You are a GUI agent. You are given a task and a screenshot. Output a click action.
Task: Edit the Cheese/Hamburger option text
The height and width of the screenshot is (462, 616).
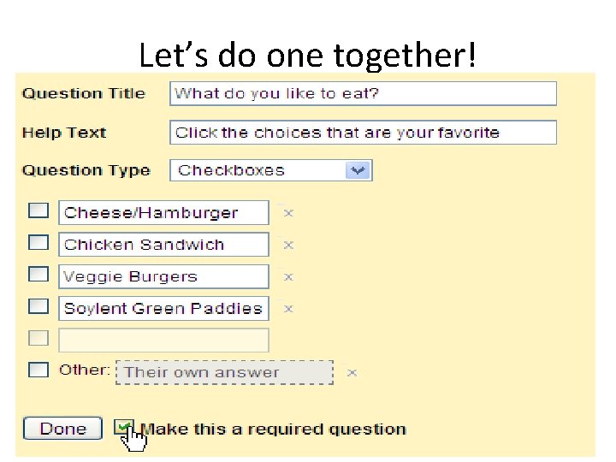[x=163, y=213]
